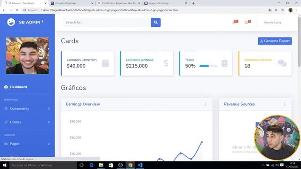Click the Pages folder icon in sidebar
The height and width of the screenshot is (169, 301).
coord(6,144)
